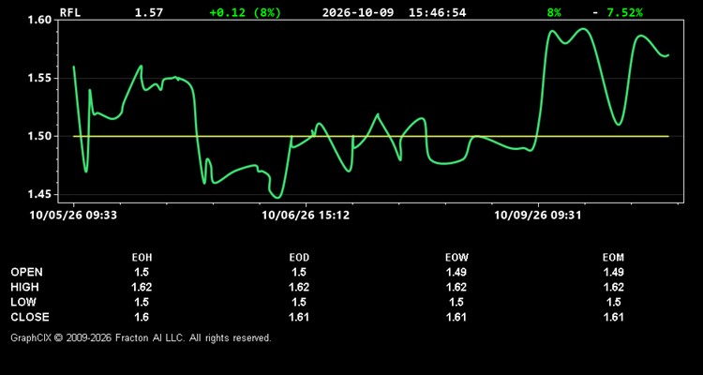Click the OPEN row label
The width and height of the screenshot is (703, 375).
click(x=27, y=272)
